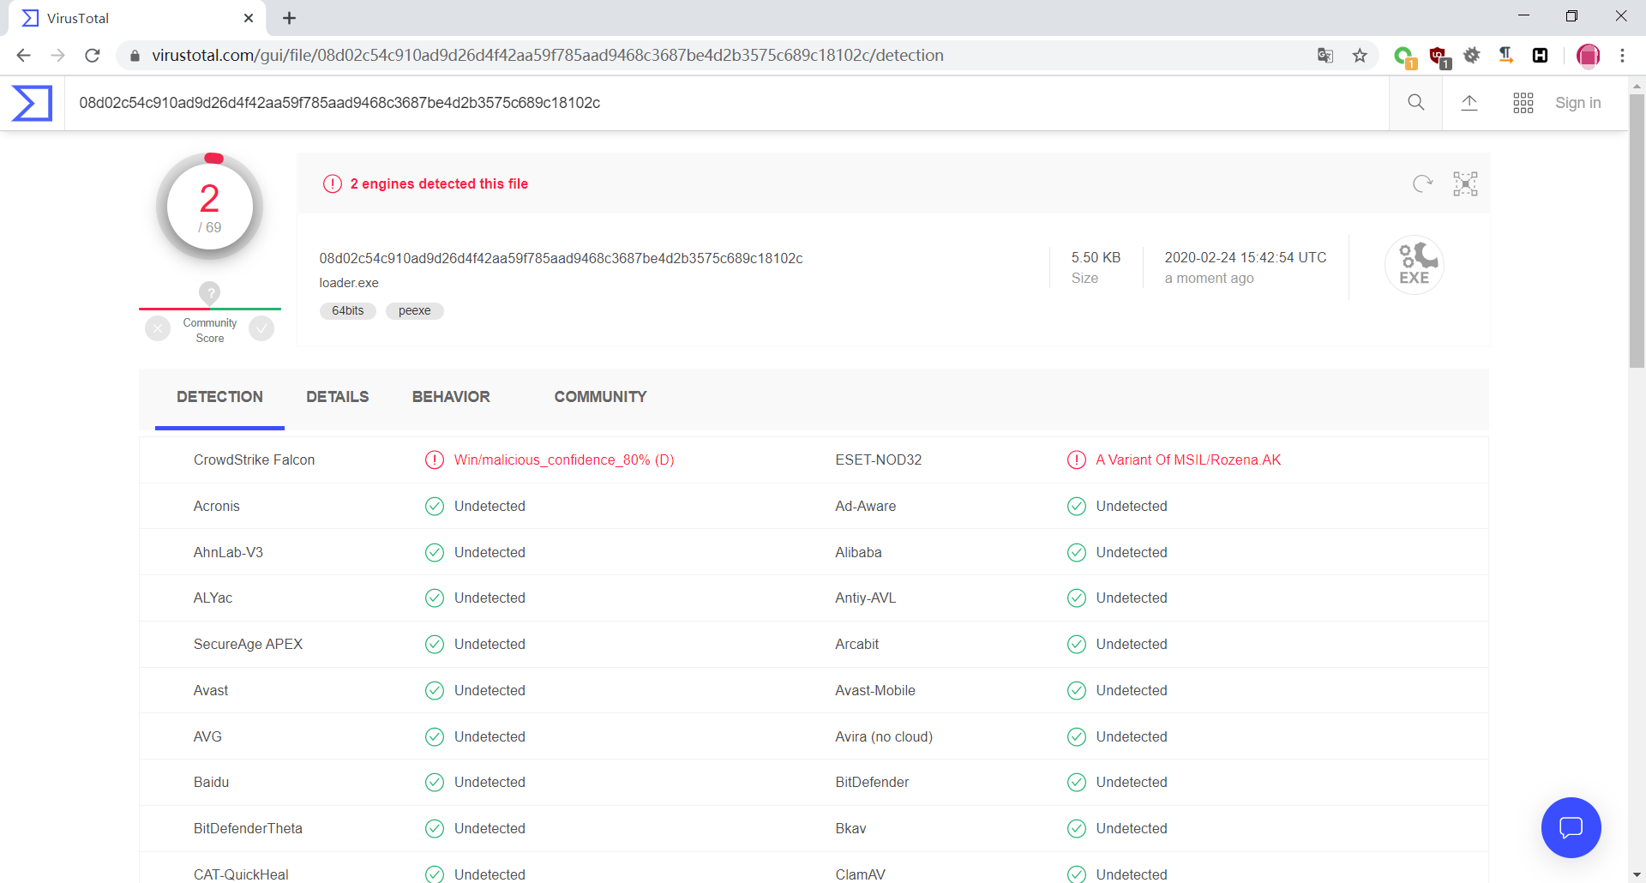This screenshot has height=883, width=1646.
Task: Click the Win/malicious_confidence_80% (D) result
Action: tap(564, 460)
